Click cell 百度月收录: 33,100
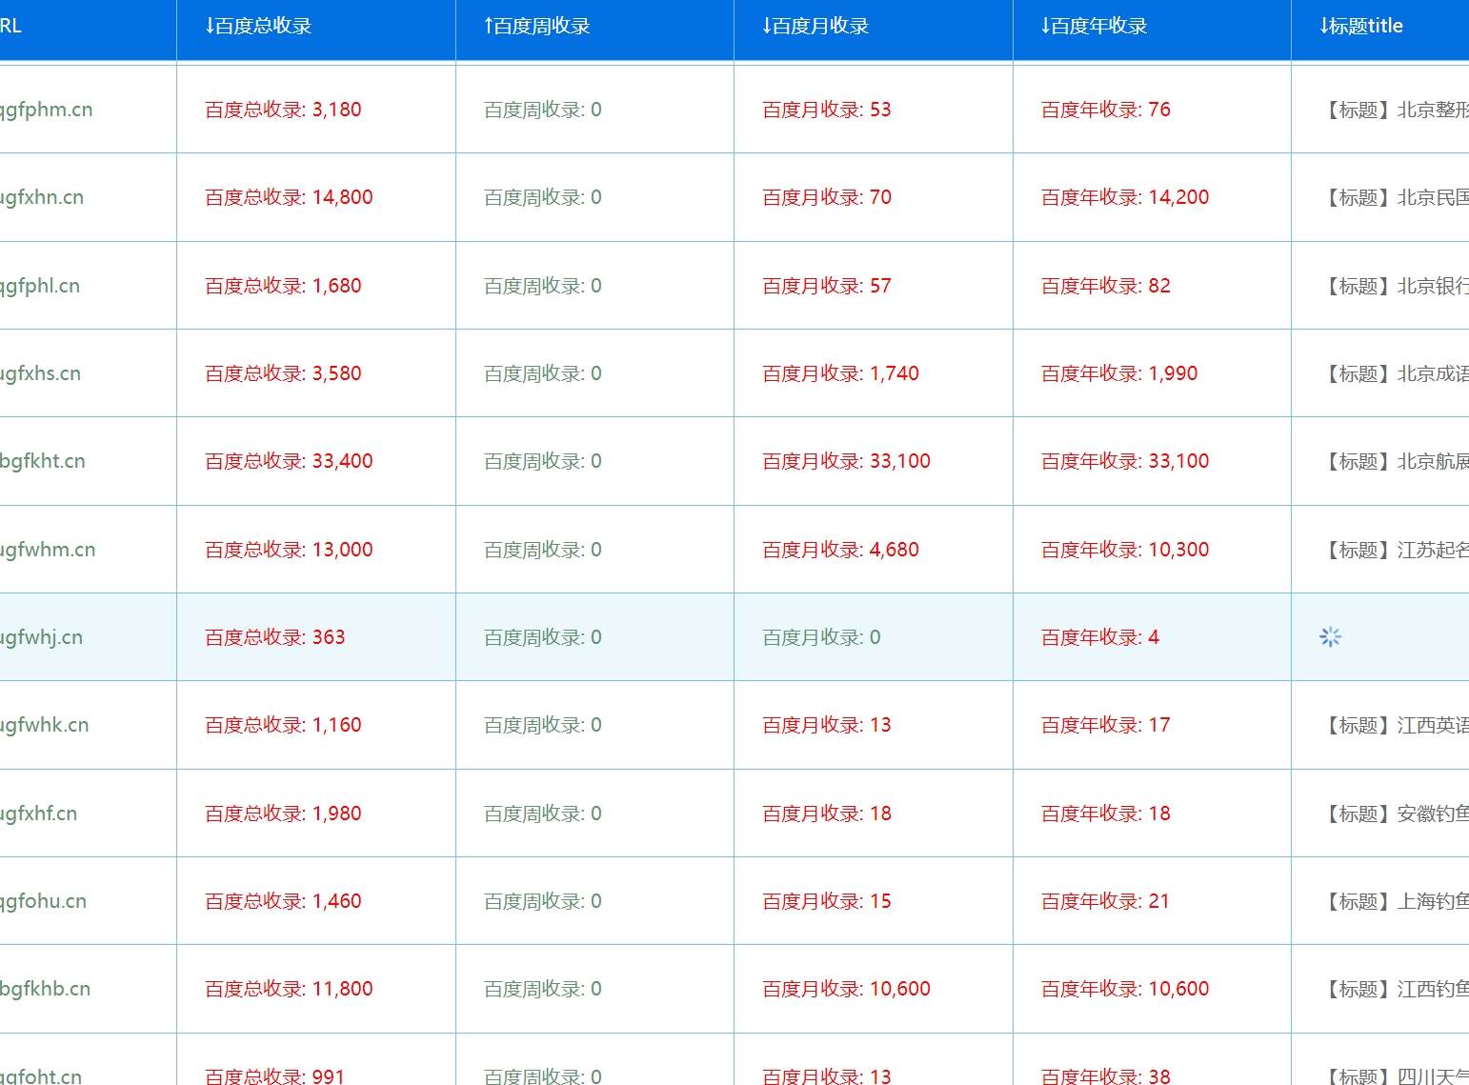This screenshot has width=1469, height=1085. pos(846,461)
